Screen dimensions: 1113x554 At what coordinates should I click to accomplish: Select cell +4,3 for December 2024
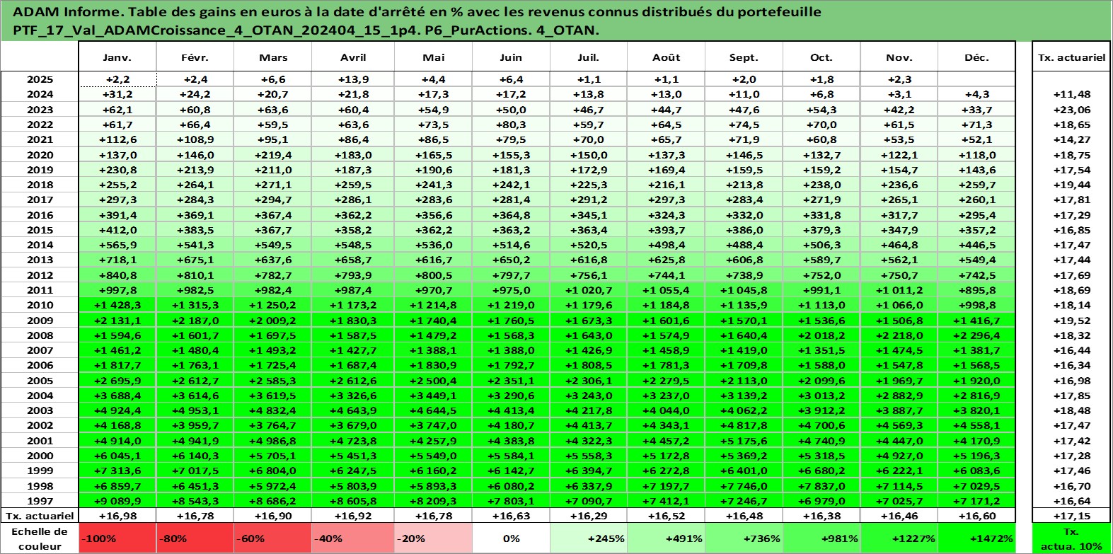(x=976, y=94)
